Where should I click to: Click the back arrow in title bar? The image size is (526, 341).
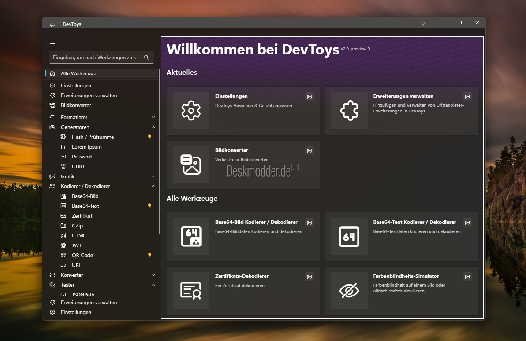pos(52,25)
